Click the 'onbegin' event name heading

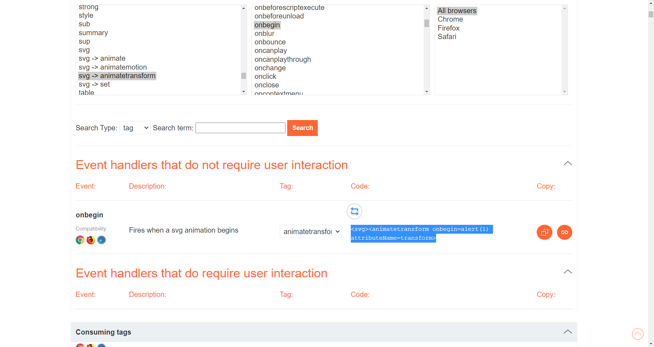coord(89,215)
